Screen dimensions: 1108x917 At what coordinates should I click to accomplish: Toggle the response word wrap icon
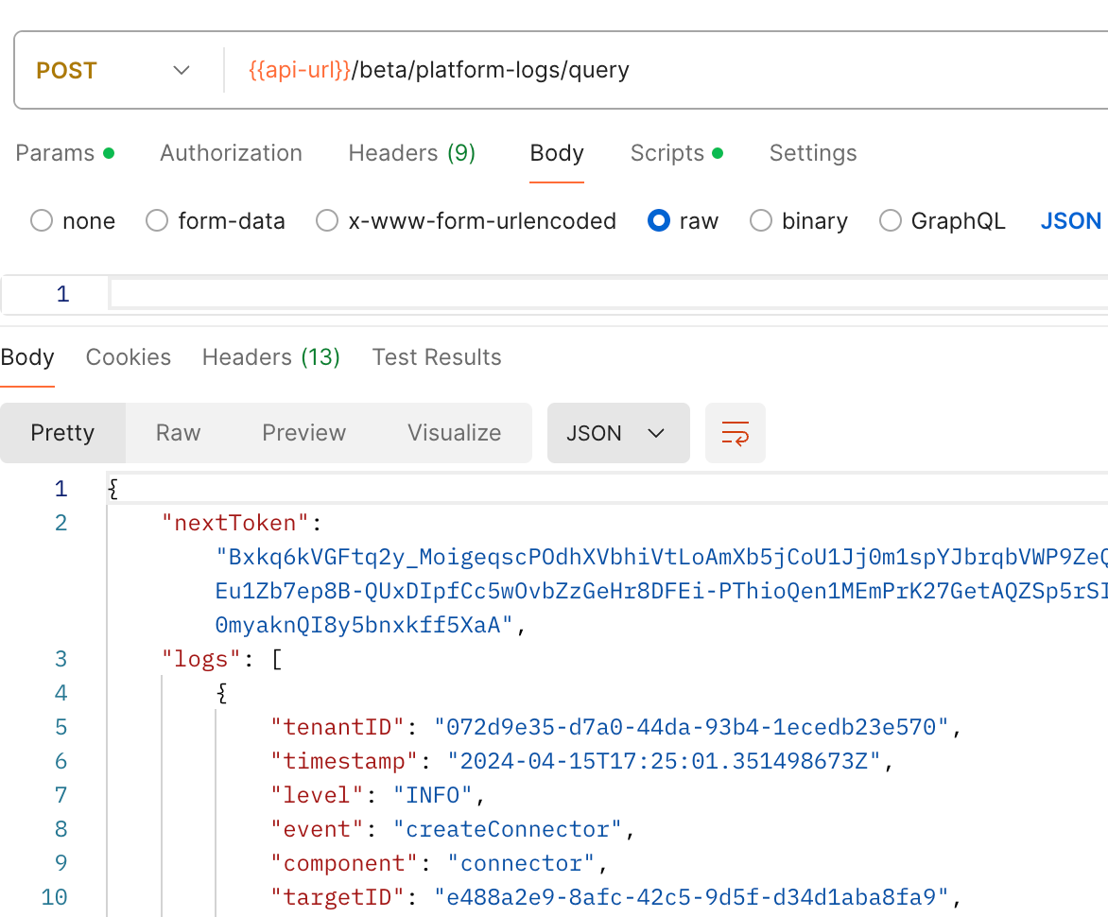[x=735, y=433]
